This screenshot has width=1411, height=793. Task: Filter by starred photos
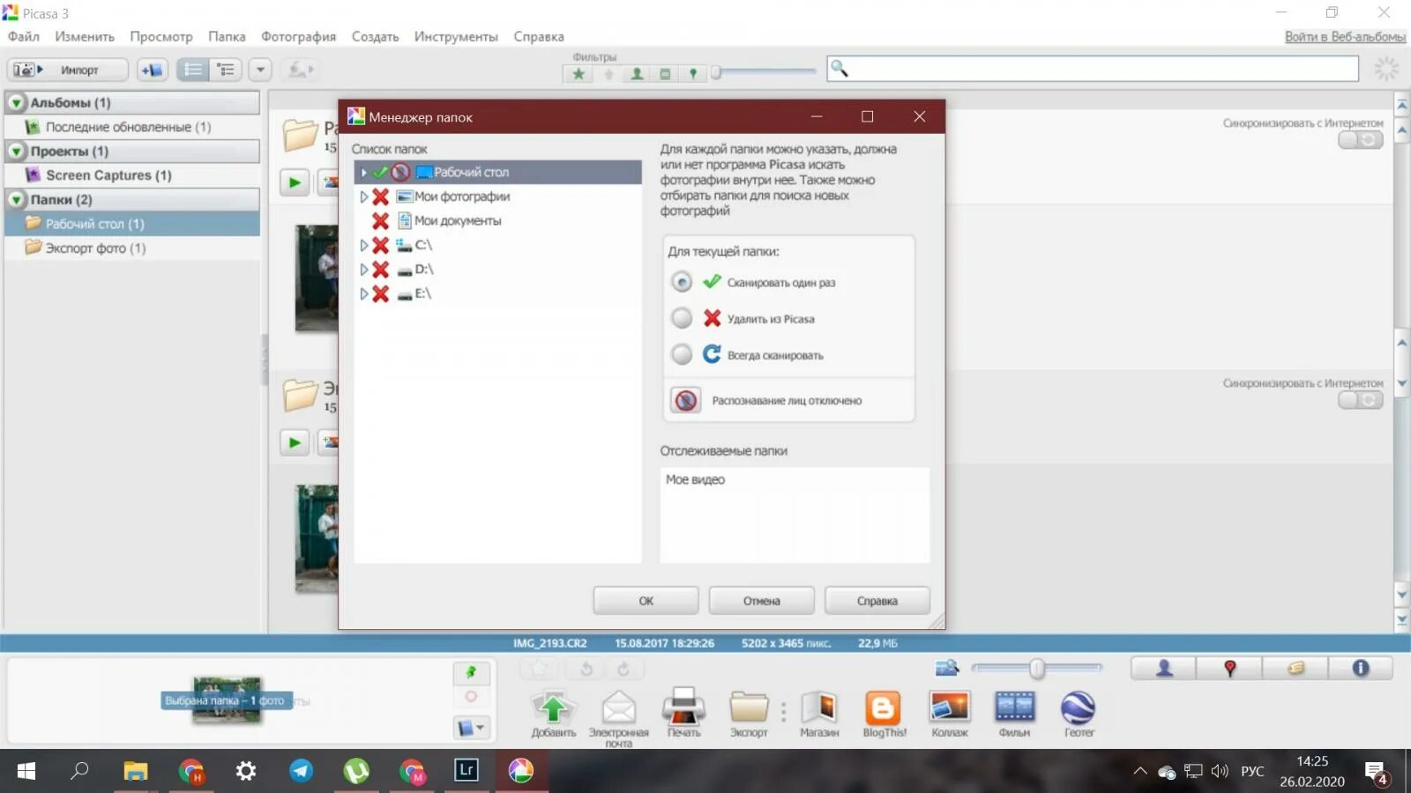tap(579, 74)
